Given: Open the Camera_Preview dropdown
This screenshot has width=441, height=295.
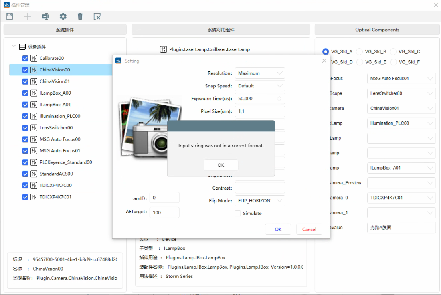Looking at the screenshot, I should [x=401, y=183].
